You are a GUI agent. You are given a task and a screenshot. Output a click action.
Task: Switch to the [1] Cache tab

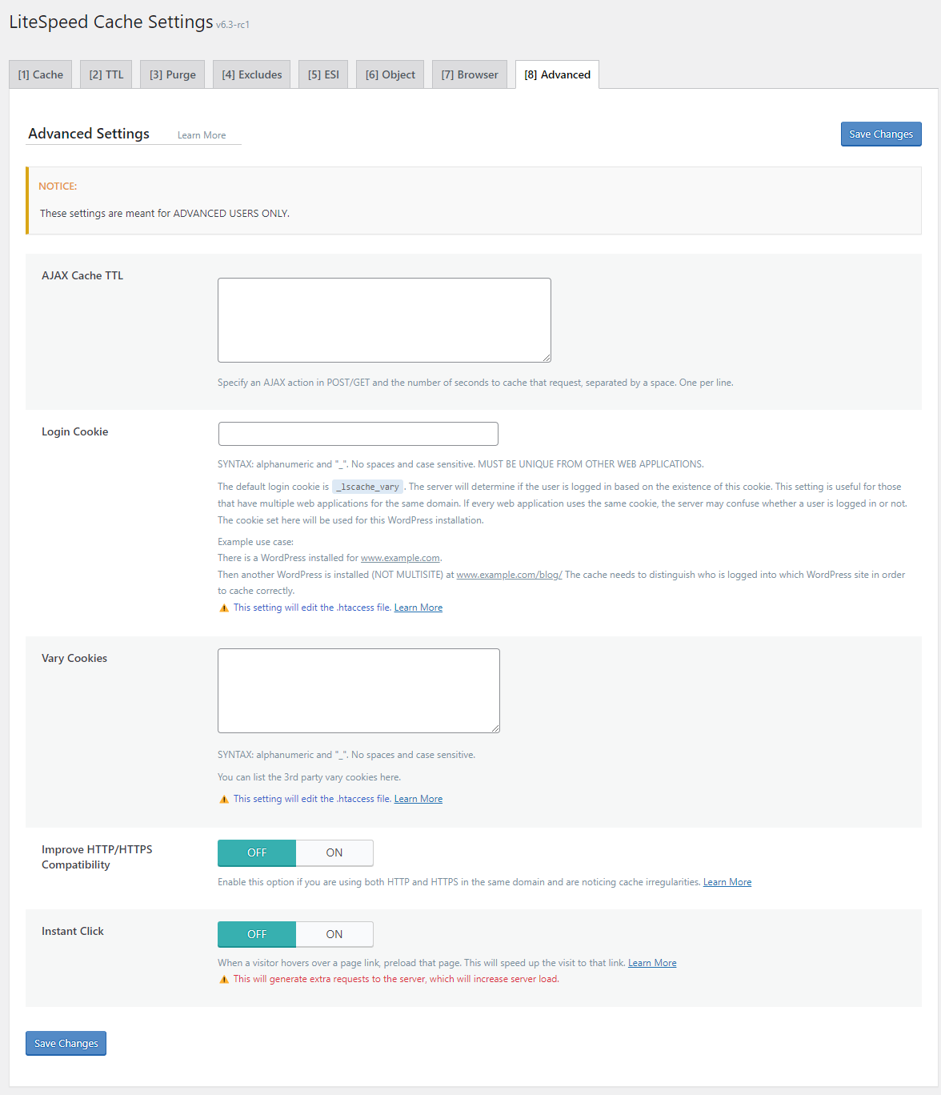point(41,74)
